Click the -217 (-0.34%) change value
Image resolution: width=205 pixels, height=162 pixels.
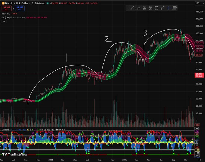91,3
